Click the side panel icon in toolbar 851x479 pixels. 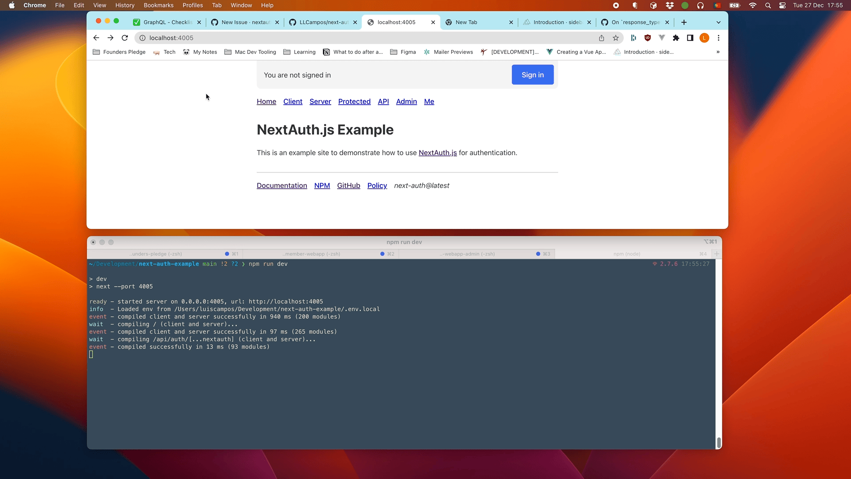pyautogui.click(x=690, y=38)
